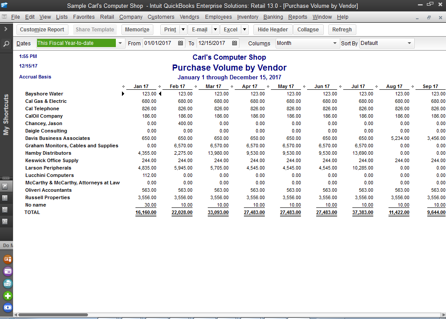Open the calculator-style sidebar icon
This screenshot has height=319, width=446.
pos(5,210)
